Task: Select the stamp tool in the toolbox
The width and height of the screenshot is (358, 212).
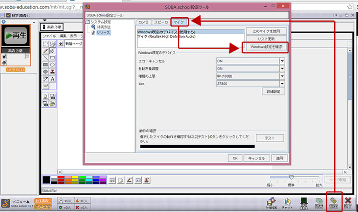Action: [53, 72]
